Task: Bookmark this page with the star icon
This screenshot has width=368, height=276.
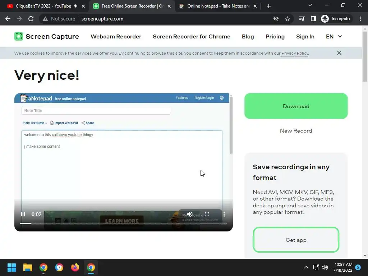Action: pos(287,19)
